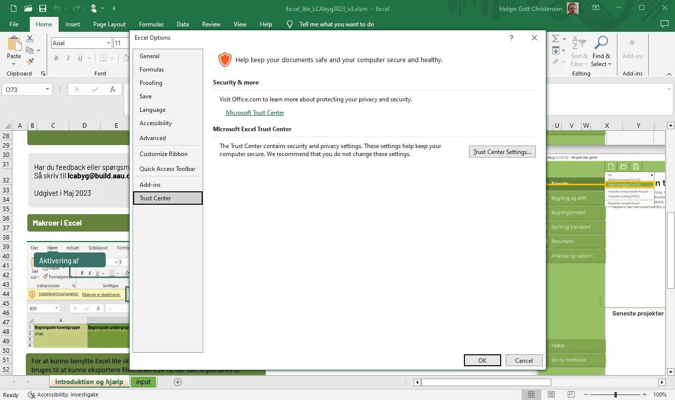Click the Open folder icon in Quick Access

coord(28,8)
